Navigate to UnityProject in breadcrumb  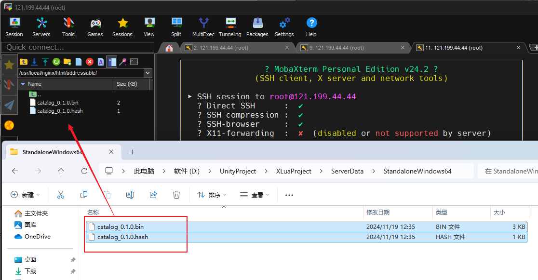pos(238,171)
